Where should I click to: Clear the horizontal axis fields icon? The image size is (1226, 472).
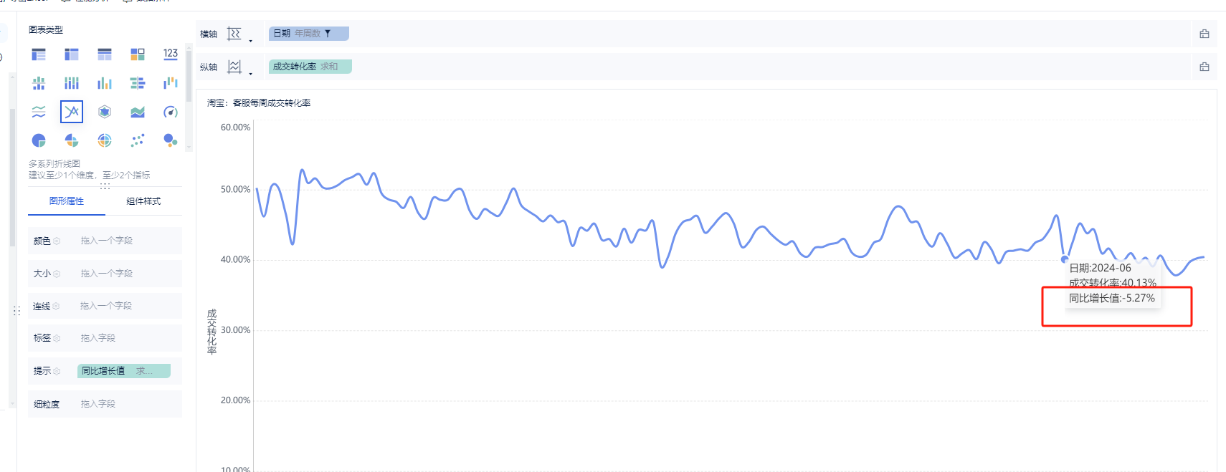coord(1204,34)
